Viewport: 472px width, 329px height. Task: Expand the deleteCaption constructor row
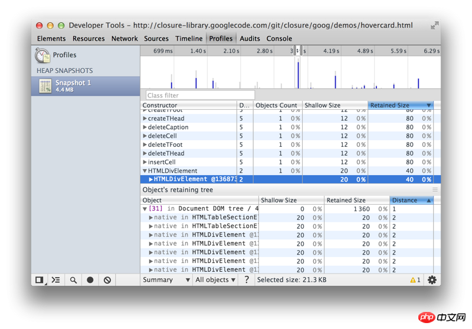[x=145, y=127]
